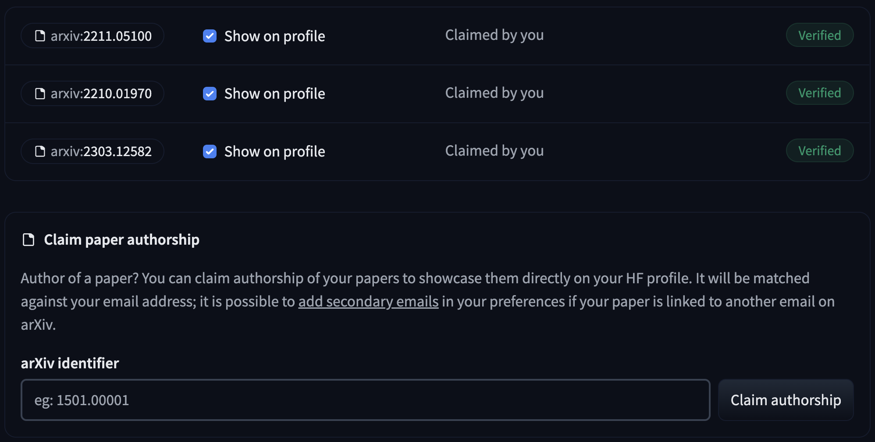Image resolution: width=875 pixels, height=442 pixels.
Task: Click Claimed by you text in the arxiv:2210.01970 row
Action: pos(494,93)
